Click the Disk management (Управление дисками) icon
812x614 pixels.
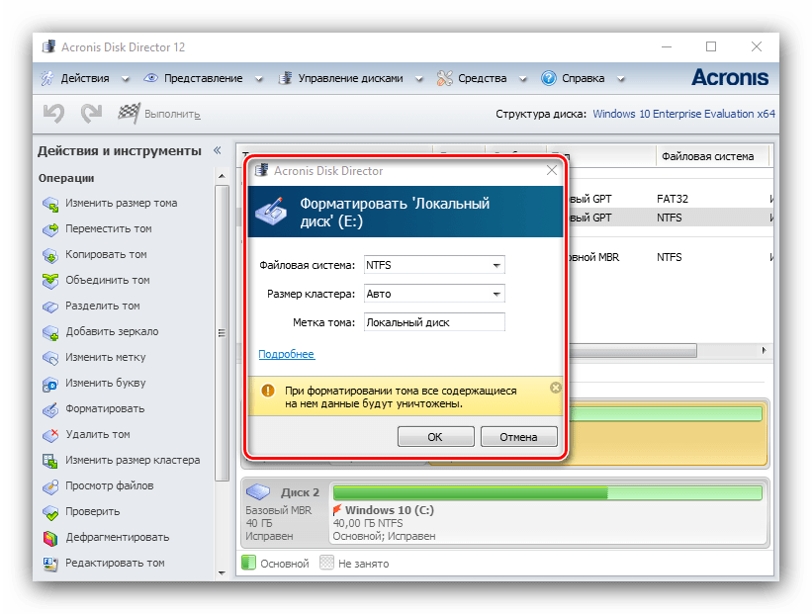[x=285, y=78]
